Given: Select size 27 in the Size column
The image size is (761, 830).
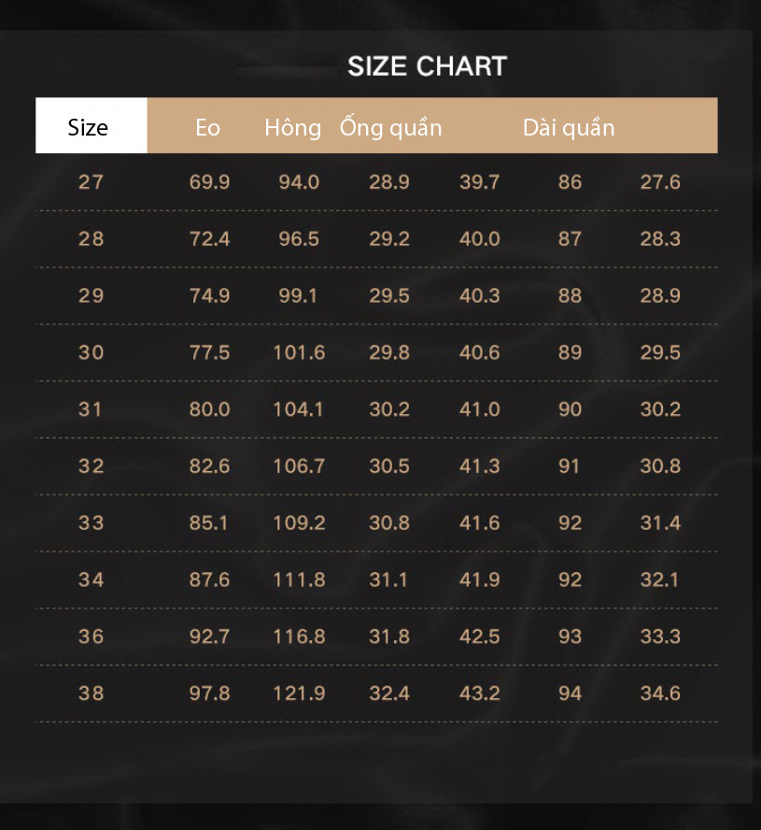Looking at the screenshot, I should 91,182.
